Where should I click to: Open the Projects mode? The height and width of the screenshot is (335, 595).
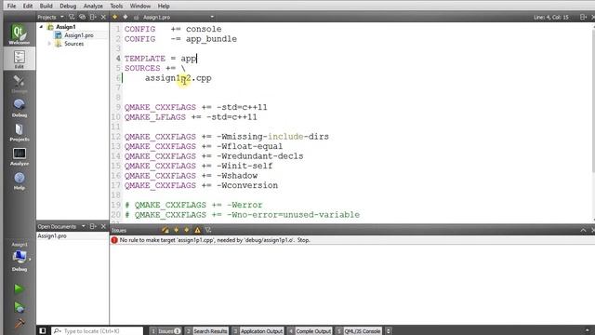tap(19, 132)
